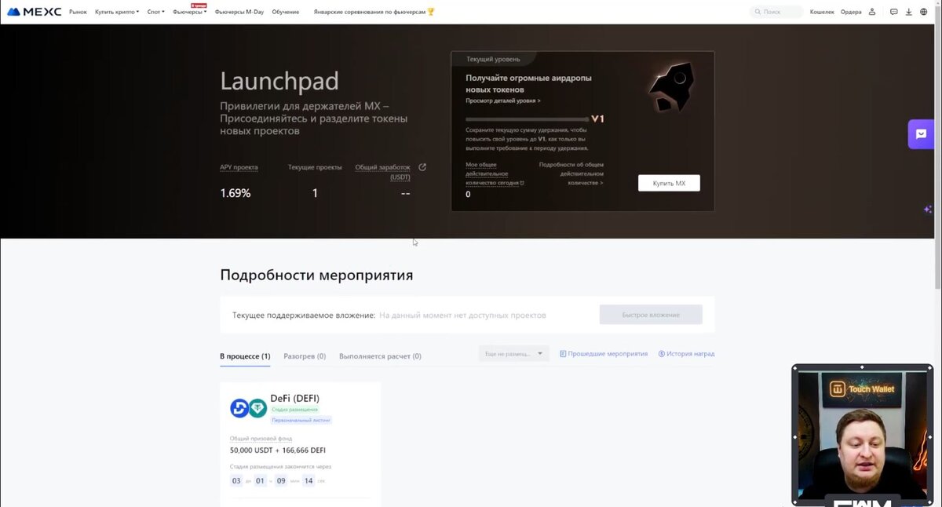Click the small icon after количество сегодня

point(522,183)
